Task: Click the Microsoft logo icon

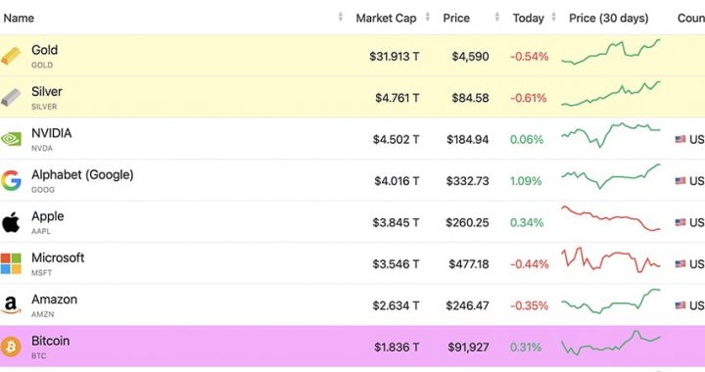Action: point(11,263)
